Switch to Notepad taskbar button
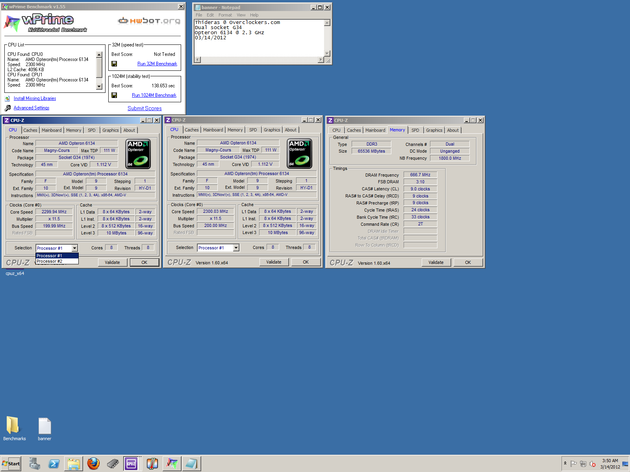The width and height of the screenshot is (630, 472). [x=192, y=464]
